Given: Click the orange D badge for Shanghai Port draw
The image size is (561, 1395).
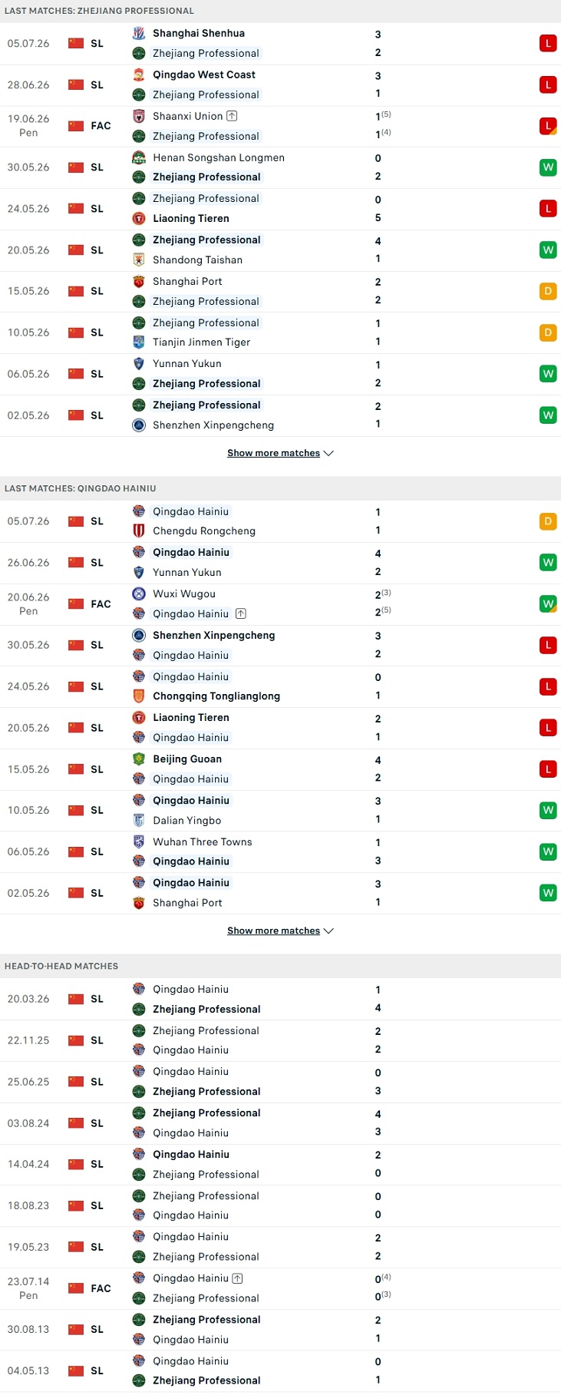Looking at the screenshot, I should click(548, 291).
